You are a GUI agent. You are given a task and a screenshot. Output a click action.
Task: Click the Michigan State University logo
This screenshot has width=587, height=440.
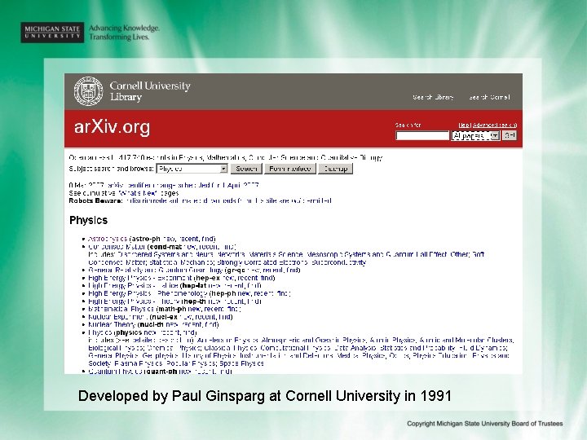coord(52,33)
